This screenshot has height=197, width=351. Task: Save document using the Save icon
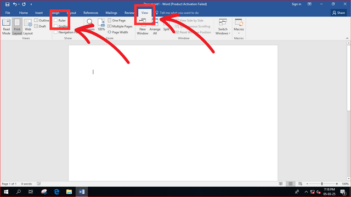tap(7, 4)
